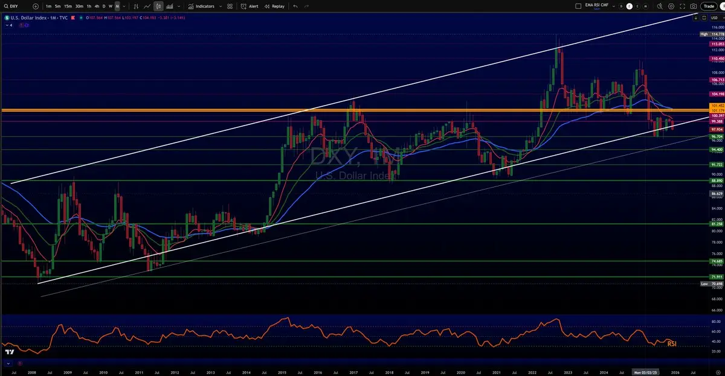The height and width of the screenshot is (376, 725).
Task: Click the 88.890 green price label
Action: pyautogui.click(x=717, y=180)
